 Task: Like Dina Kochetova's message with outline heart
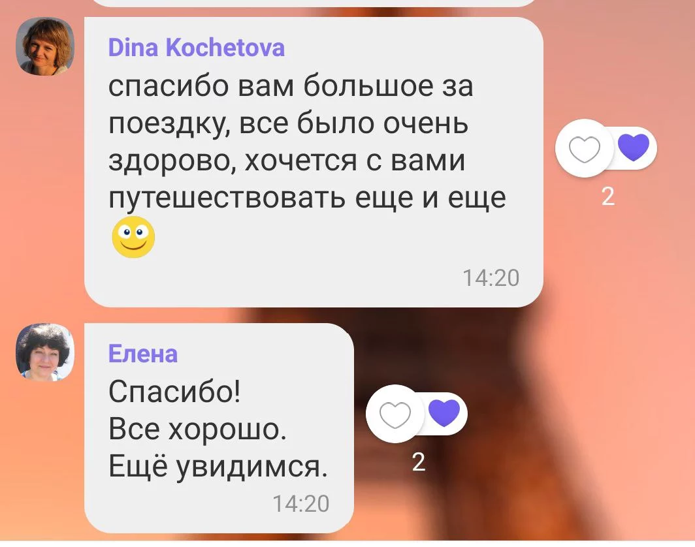(x=584, y=148)
